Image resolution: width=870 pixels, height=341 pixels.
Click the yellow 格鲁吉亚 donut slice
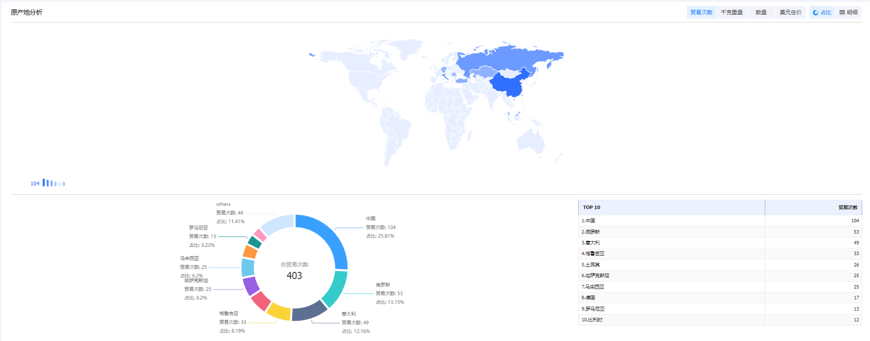point(279,312)
